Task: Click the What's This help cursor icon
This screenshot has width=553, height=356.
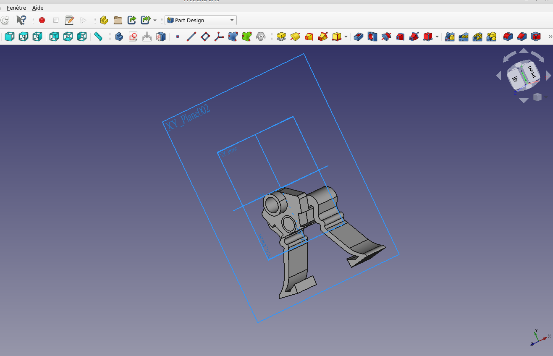Action: click(x=21, y=20)
